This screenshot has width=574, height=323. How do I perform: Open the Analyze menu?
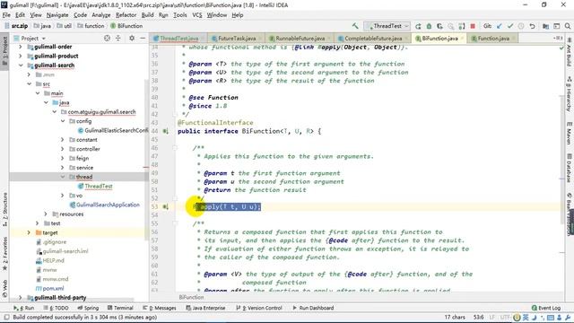(x=101, y=15)
